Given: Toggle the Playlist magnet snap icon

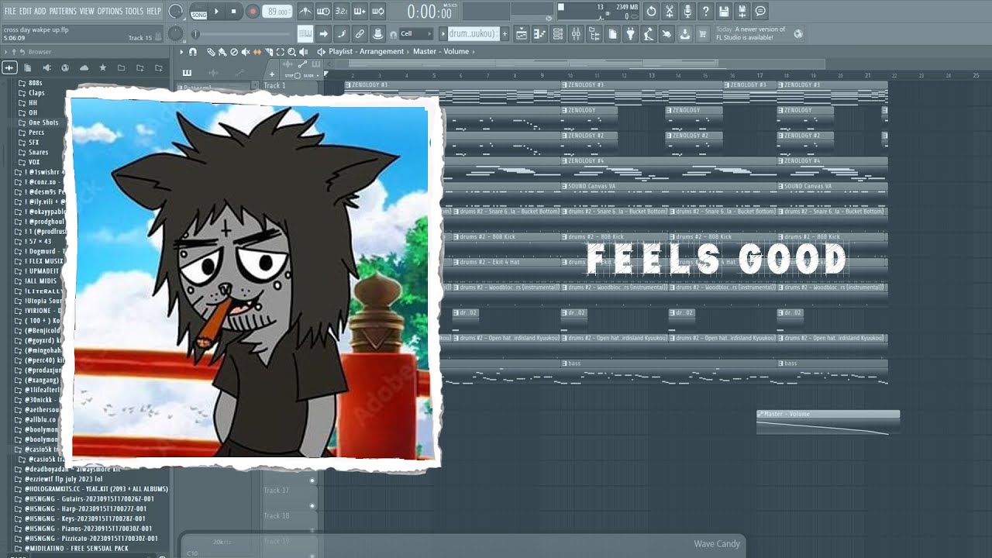Looking at the screenshot, I should pos(192,52).
